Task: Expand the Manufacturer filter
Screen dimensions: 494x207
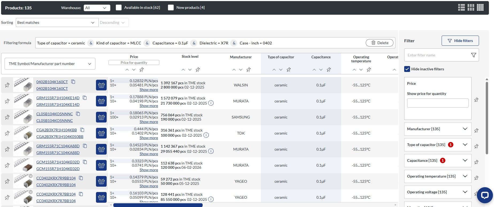Action: point(438,129)
